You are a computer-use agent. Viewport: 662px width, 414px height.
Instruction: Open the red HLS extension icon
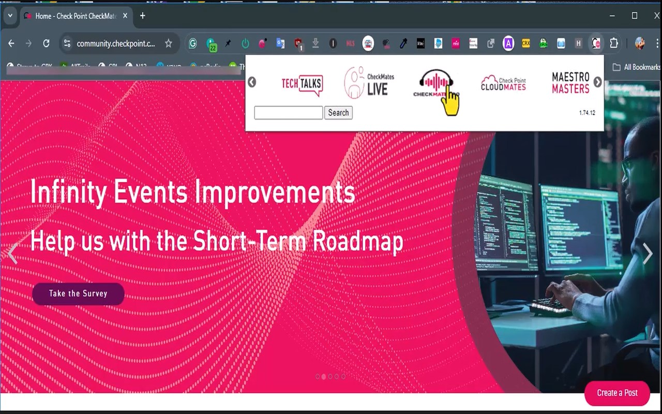(350, 43)
